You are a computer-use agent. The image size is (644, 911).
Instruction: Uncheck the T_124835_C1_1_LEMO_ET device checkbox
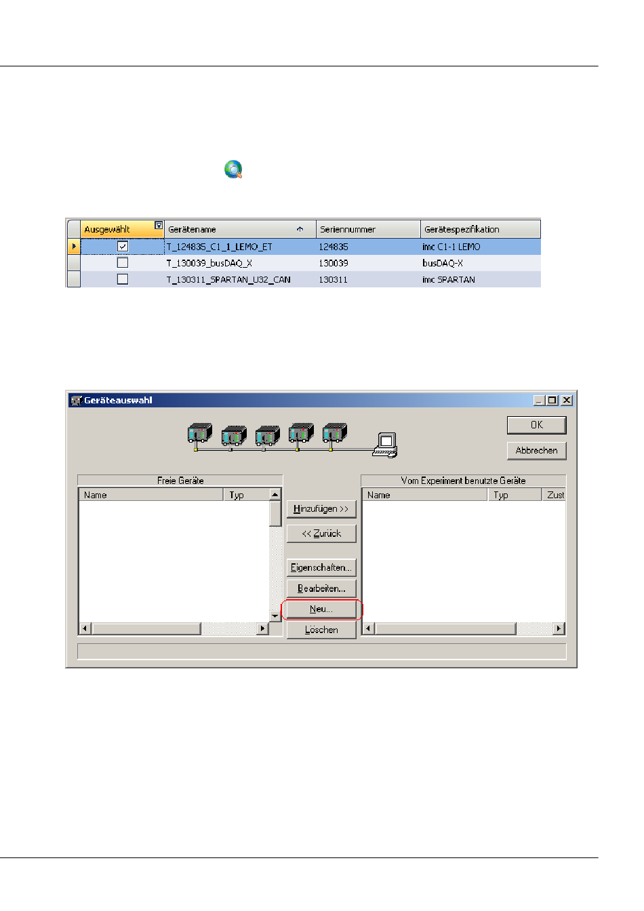tap(123, 247)
